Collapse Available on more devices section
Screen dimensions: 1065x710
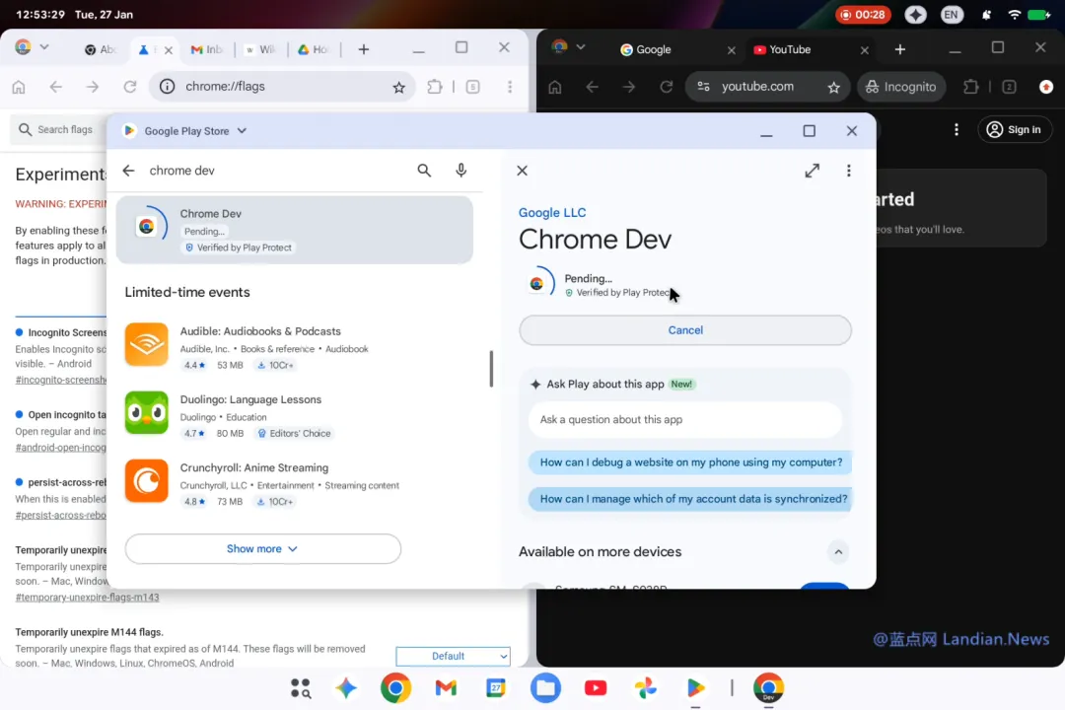coord(838,551)
